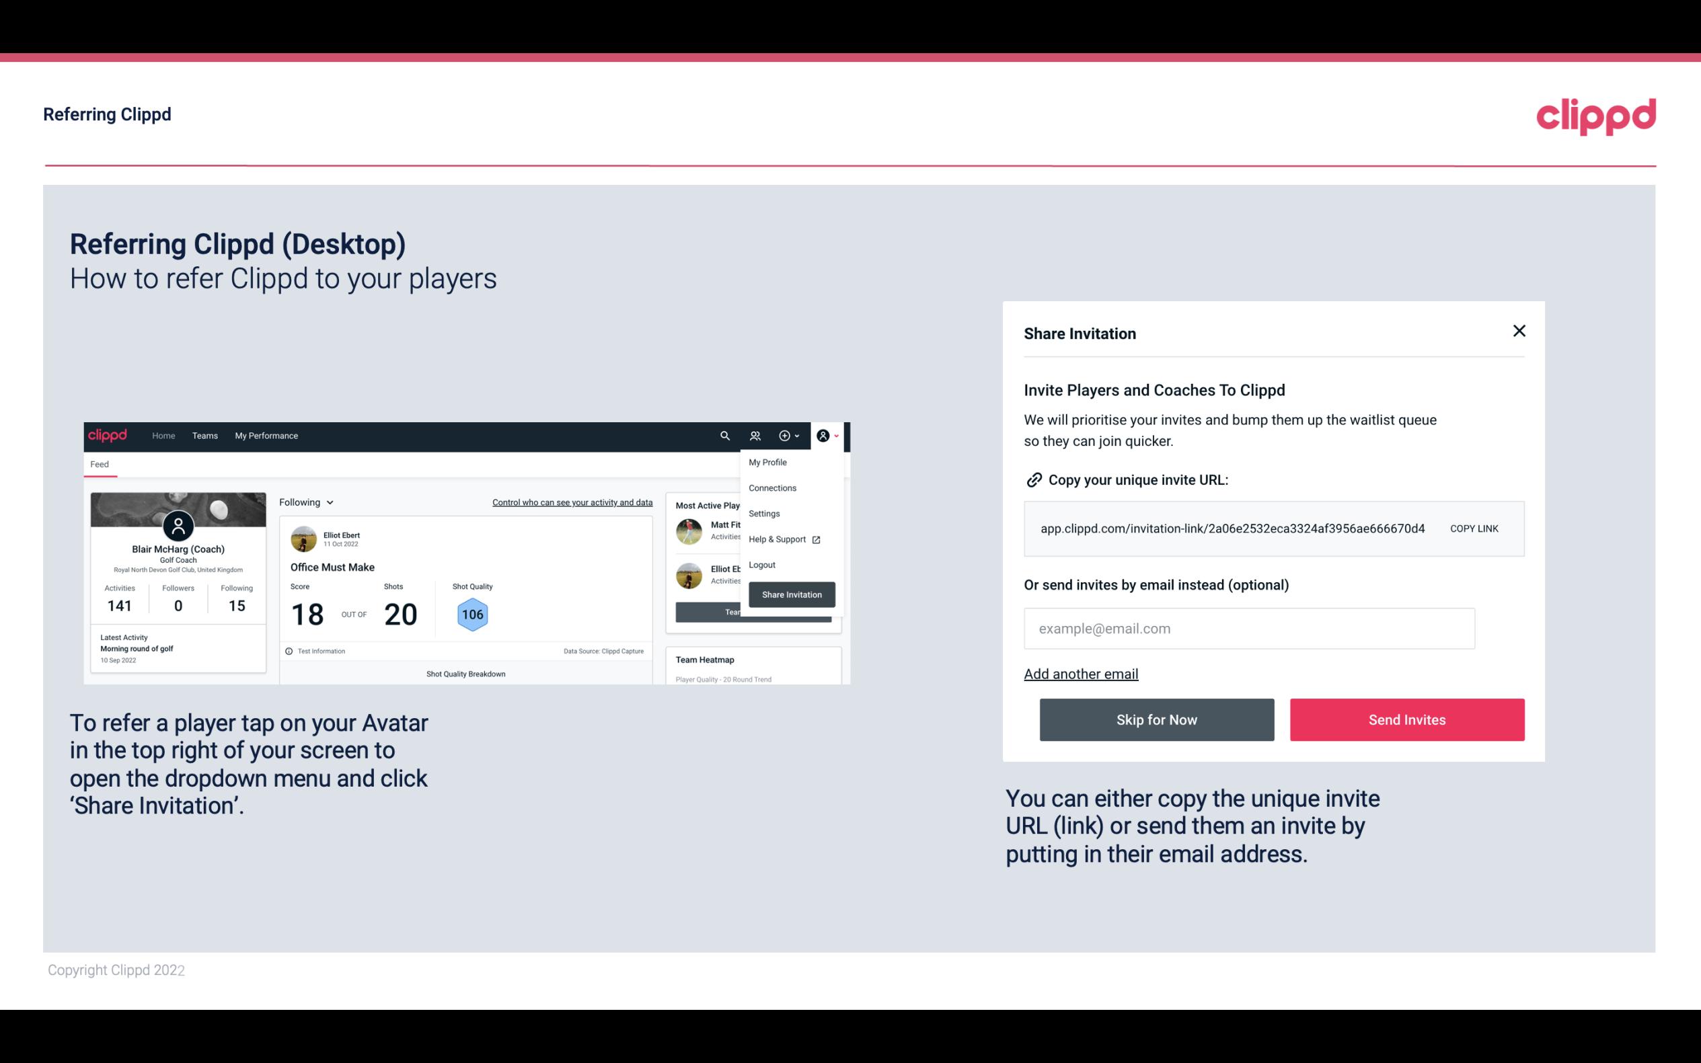Click the link/chain icon next to invite URL
Screen dimensions: 1701x1063
[x=1032, y=479]
